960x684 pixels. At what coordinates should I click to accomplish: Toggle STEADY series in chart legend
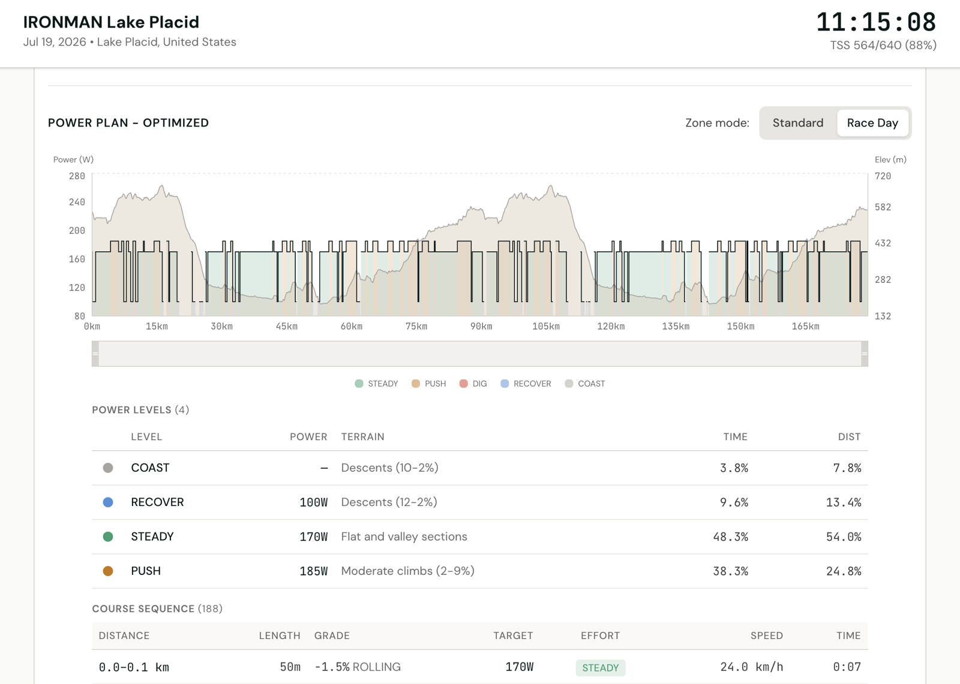pyautogui.click(x=376, y=384)
